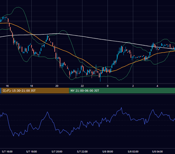Click the 5/7 18:00 date label

pyautogui.click(x=31, y=151)
